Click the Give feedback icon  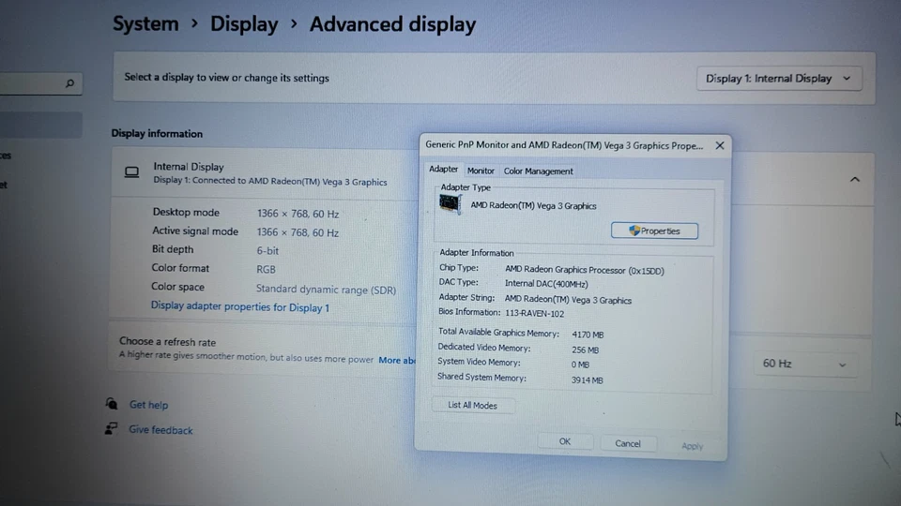click(x=111, y=428)
